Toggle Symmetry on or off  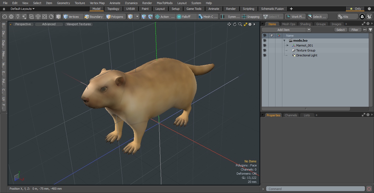coord(230,17)
